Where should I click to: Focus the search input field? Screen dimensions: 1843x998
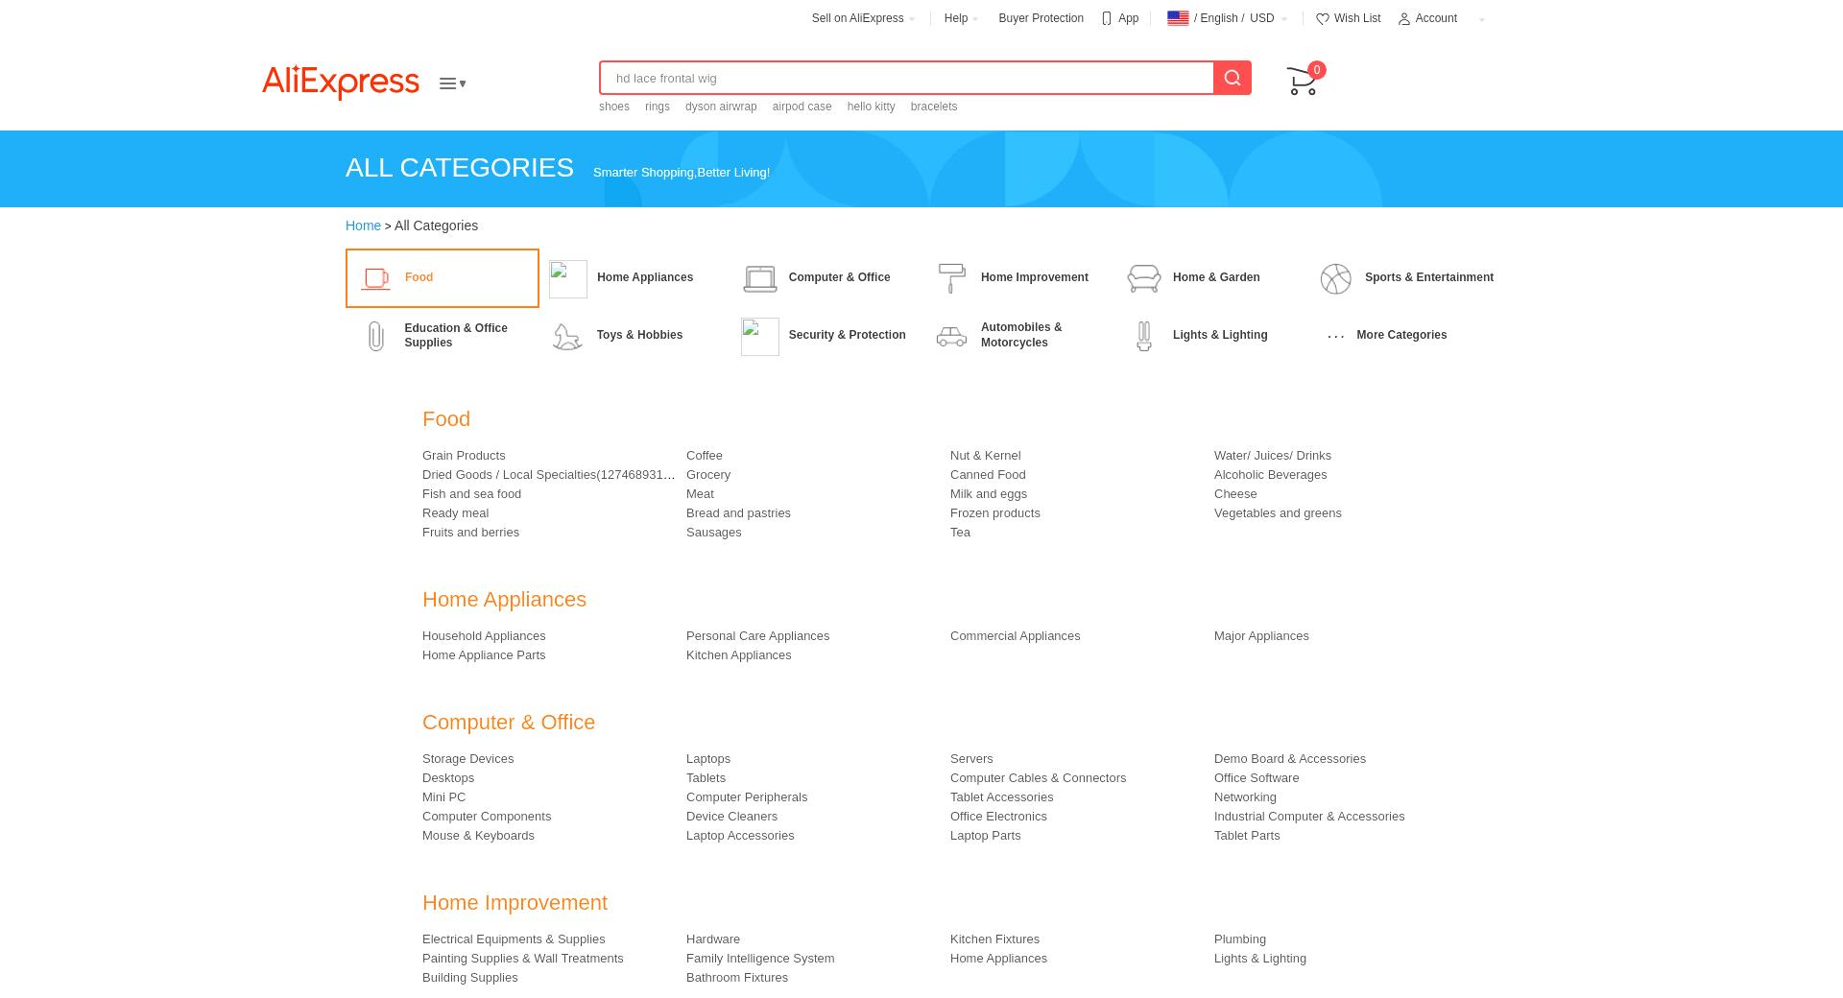[x=907, y=78]
